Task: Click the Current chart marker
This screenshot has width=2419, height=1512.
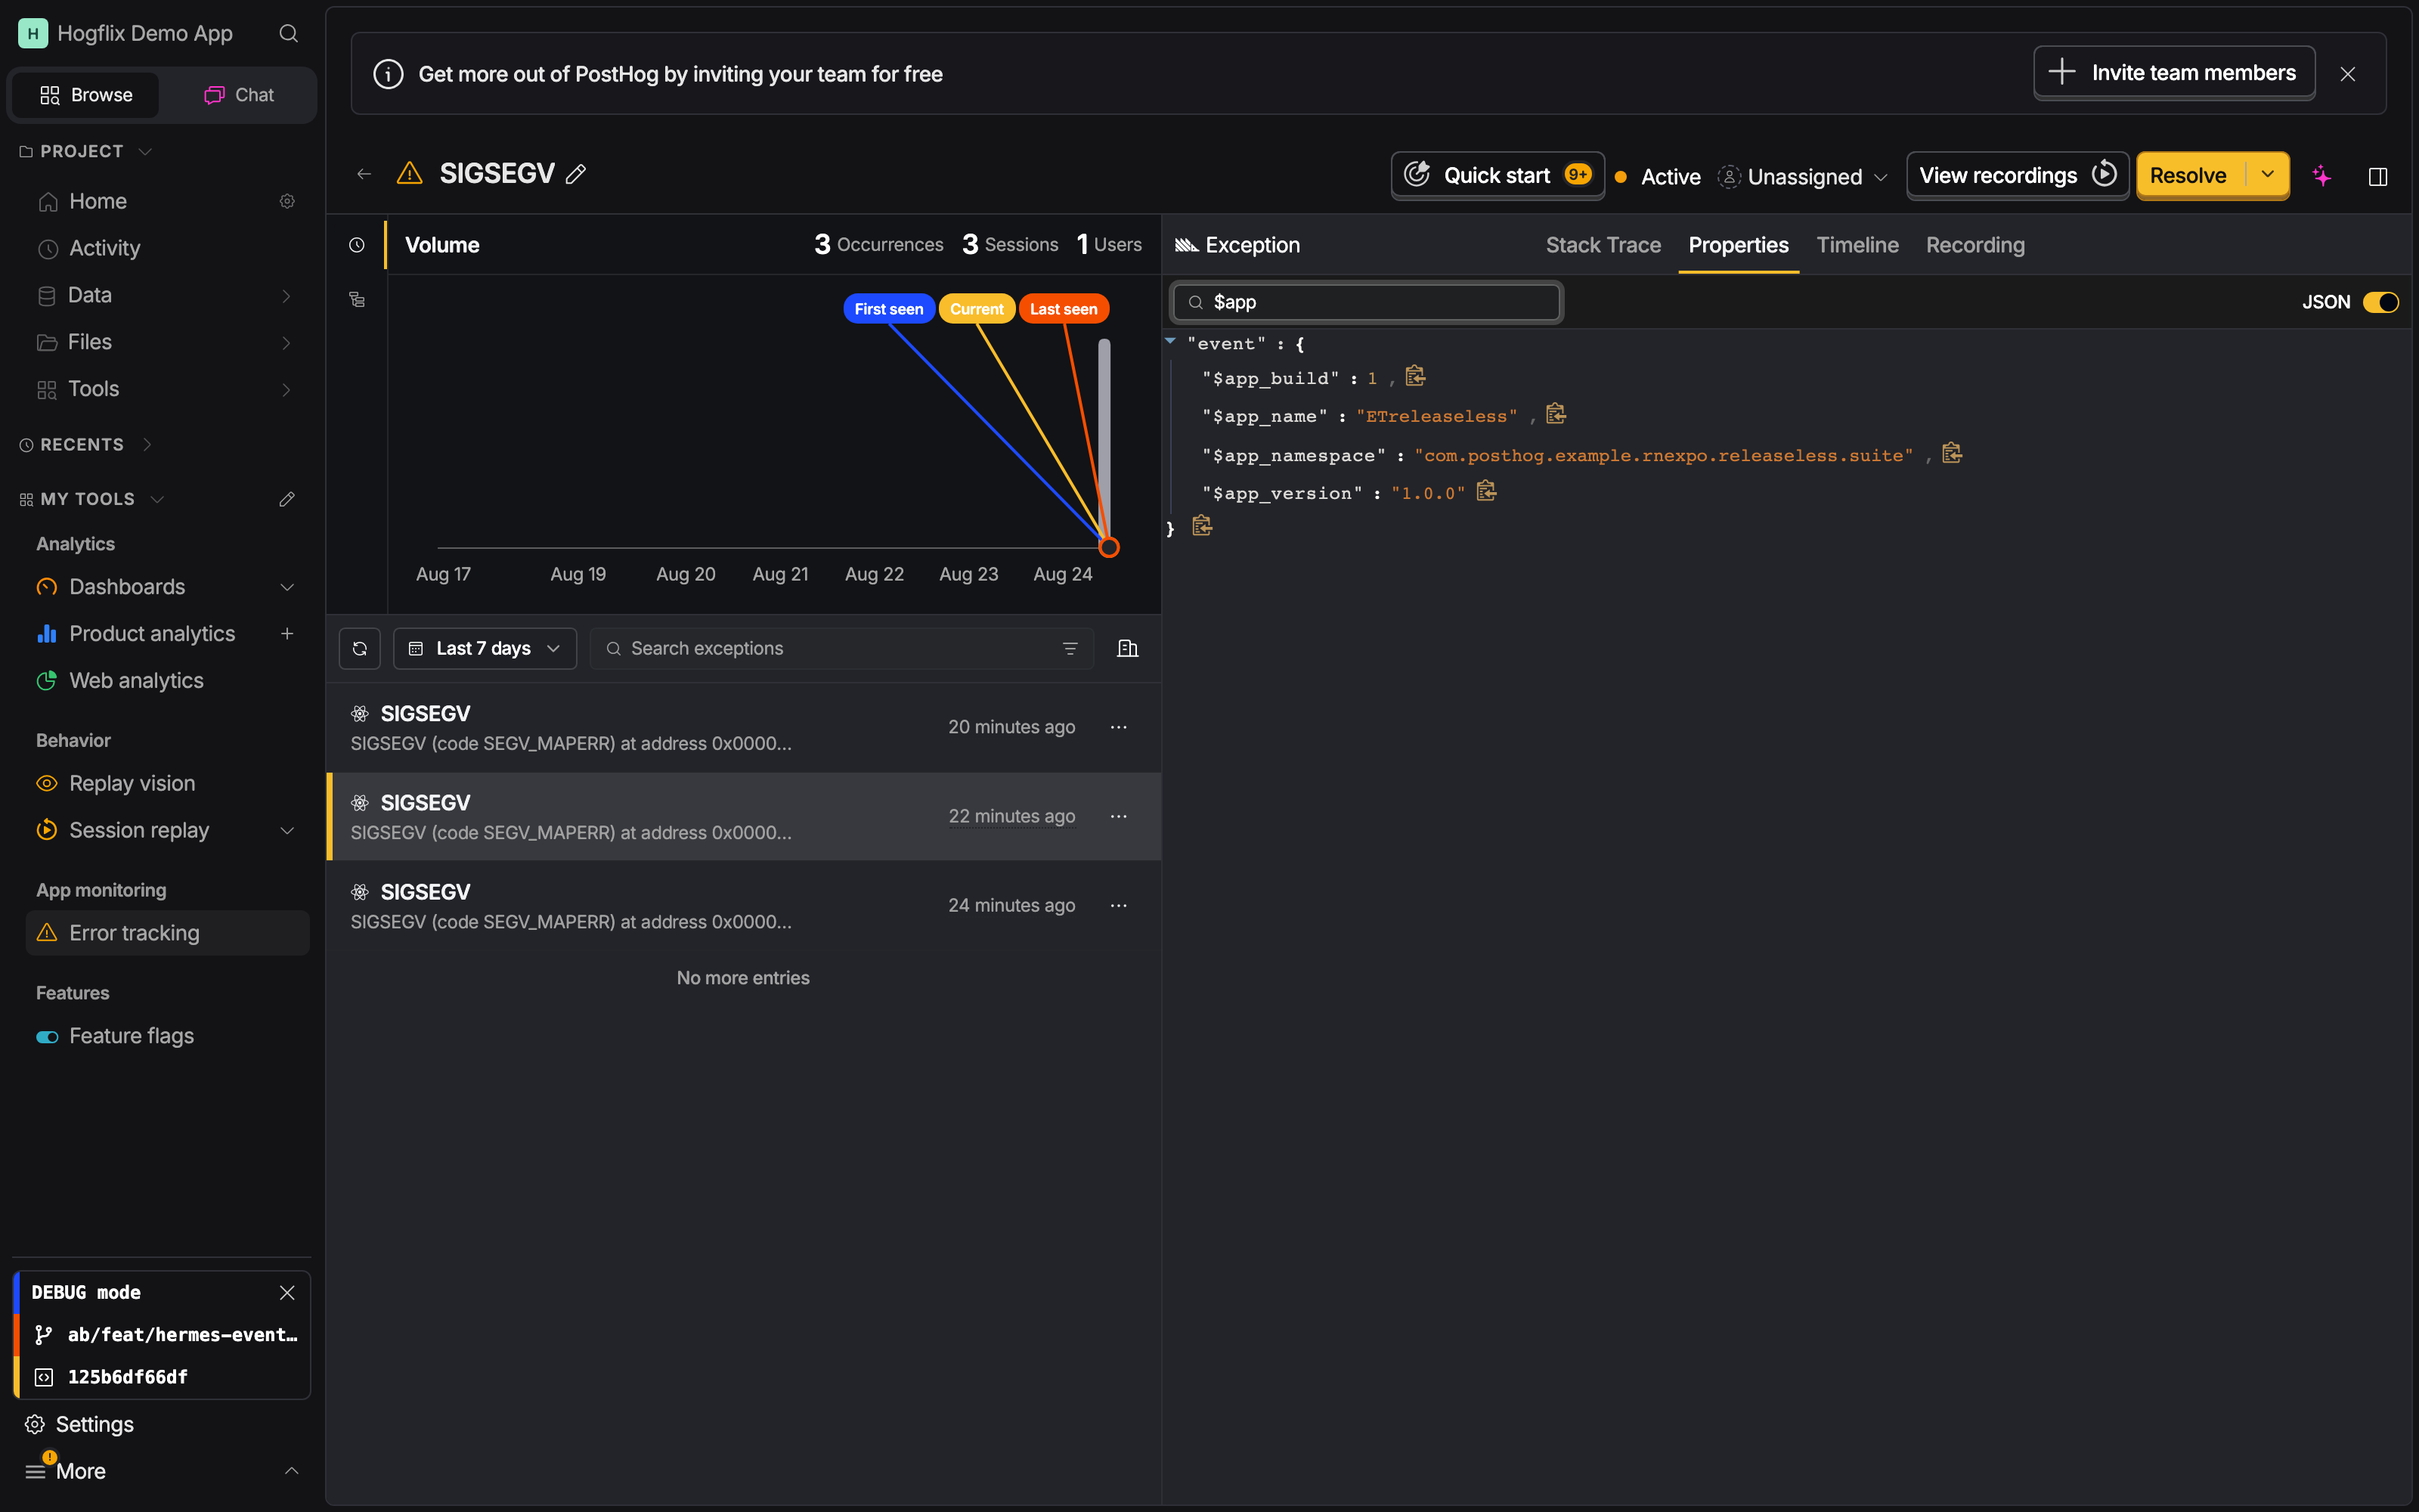Action: pos(977,309)
